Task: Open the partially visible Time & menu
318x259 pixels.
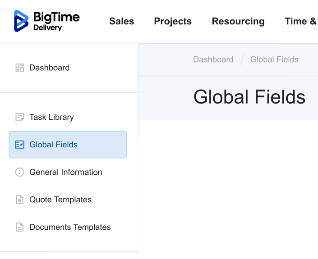Action: [x=300, y=21]
